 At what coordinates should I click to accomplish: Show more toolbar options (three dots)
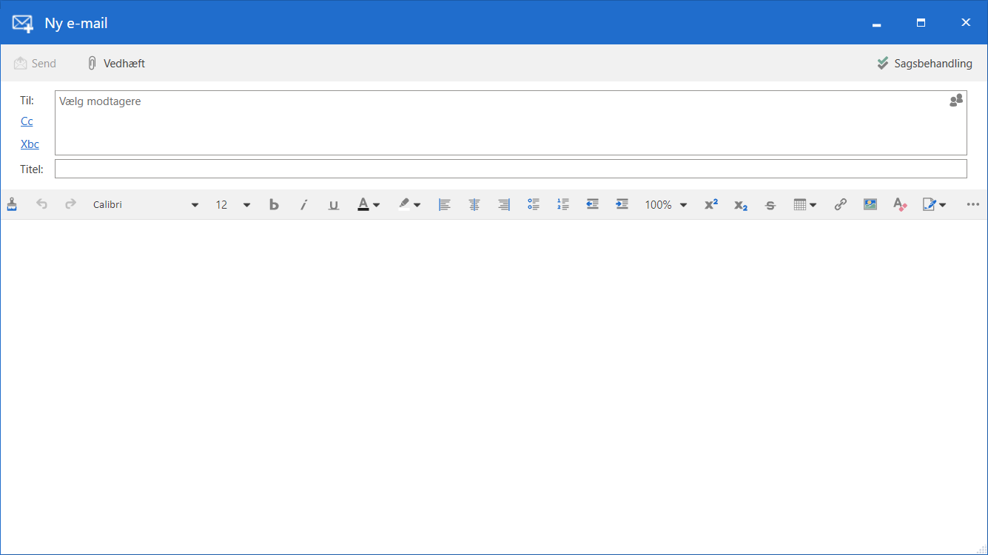(x=972, y=205)
